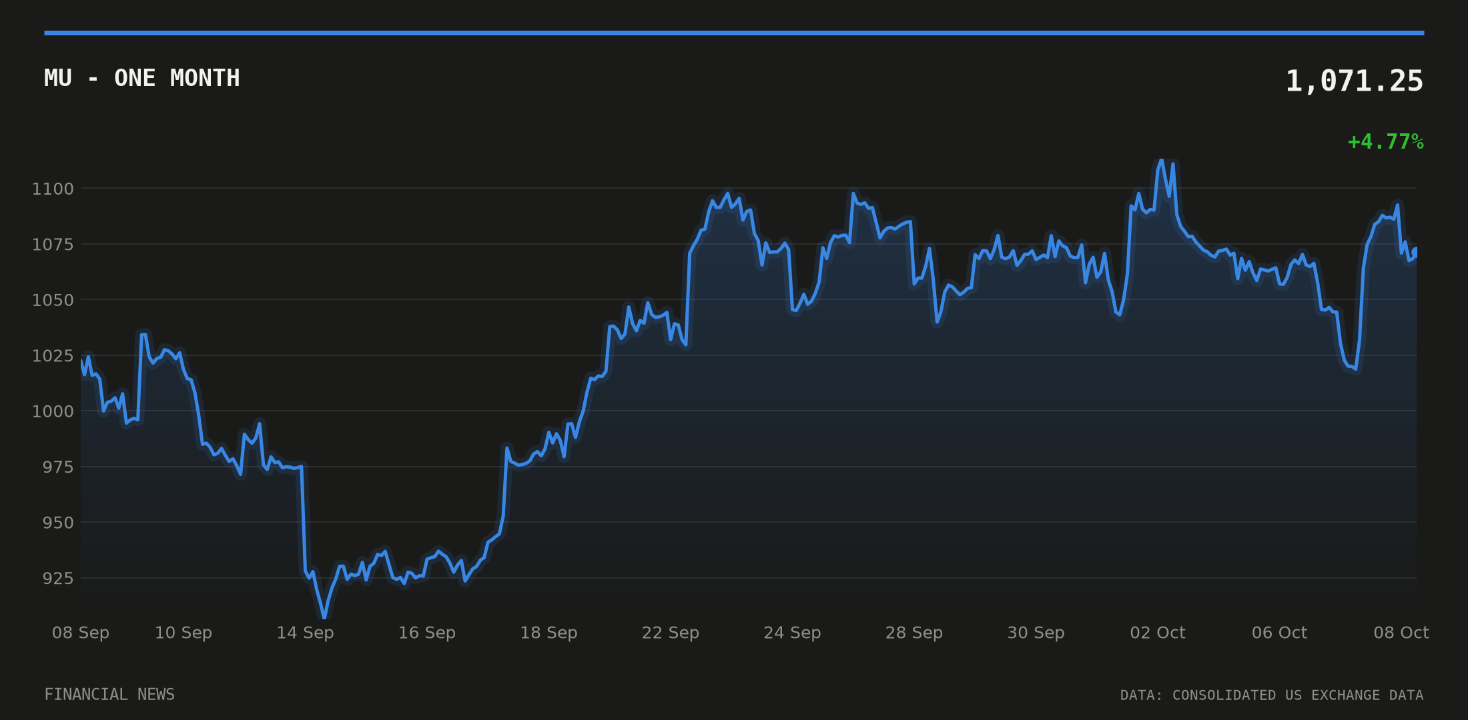Click the 975 y-axis label
Screen dimensions: 1468x720
58,467
